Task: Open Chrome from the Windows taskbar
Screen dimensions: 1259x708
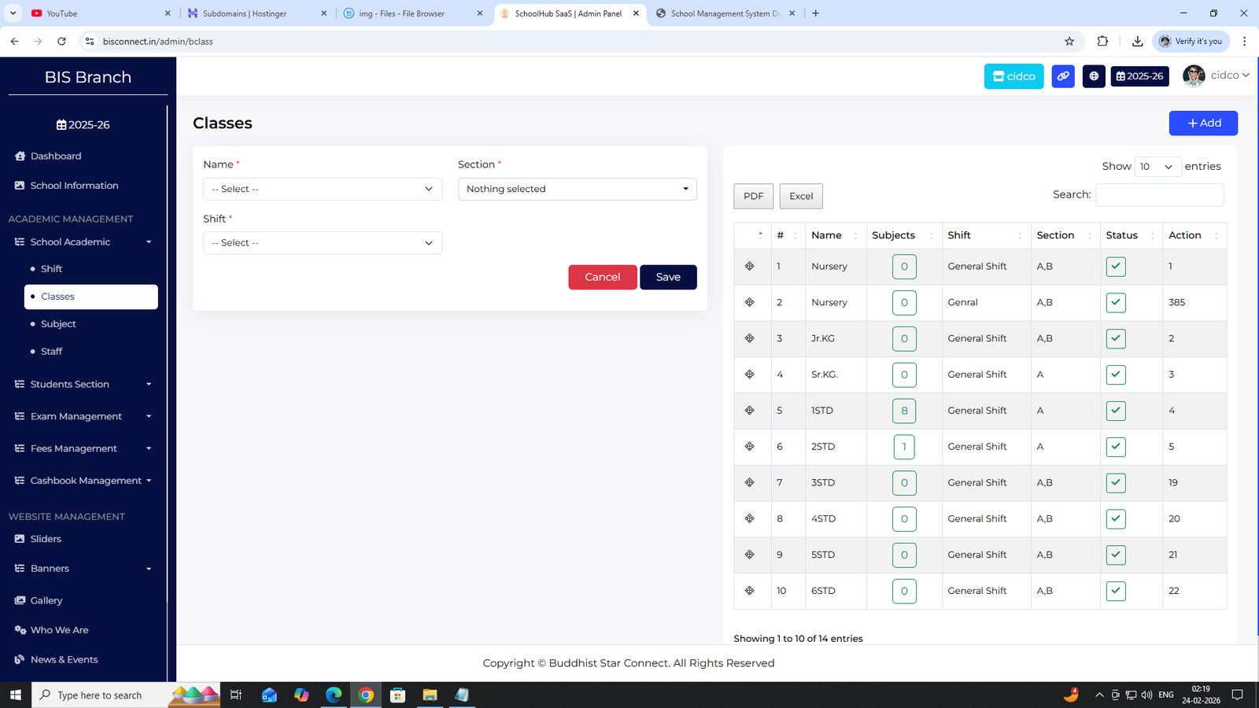Action: [365, 695]
